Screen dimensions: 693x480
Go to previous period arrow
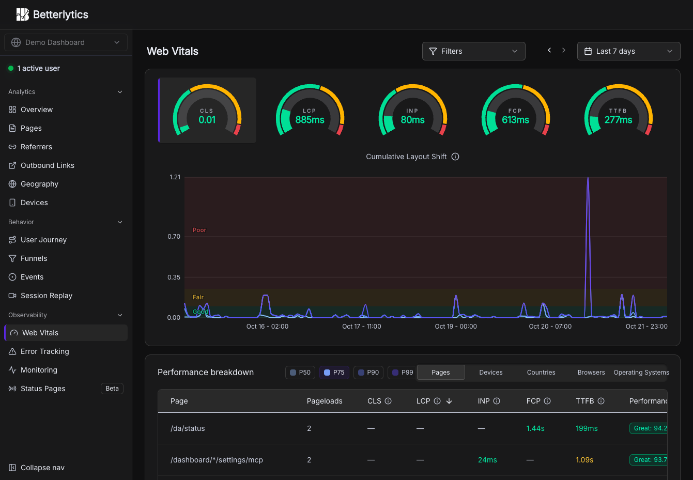pos(549,50)
